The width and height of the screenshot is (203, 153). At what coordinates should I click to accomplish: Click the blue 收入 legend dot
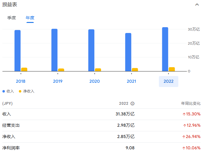(4, 91)
